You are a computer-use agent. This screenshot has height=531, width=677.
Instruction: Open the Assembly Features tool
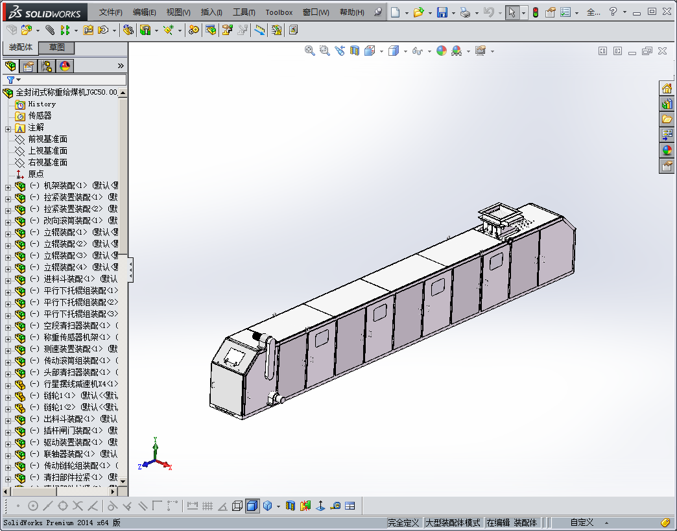click(x=145, y=30)
